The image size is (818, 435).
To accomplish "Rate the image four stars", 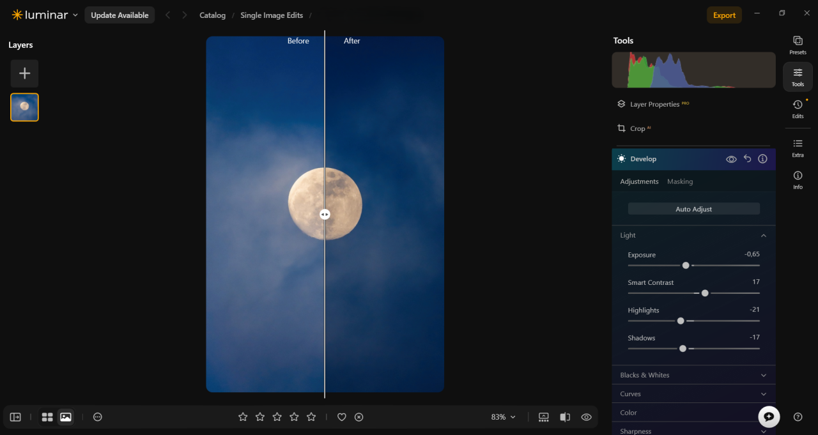I will (x=294, y=417).
